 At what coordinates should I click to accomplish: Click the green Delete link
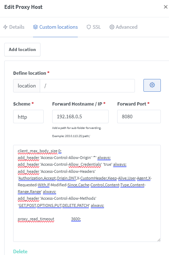tap(20, 251)
